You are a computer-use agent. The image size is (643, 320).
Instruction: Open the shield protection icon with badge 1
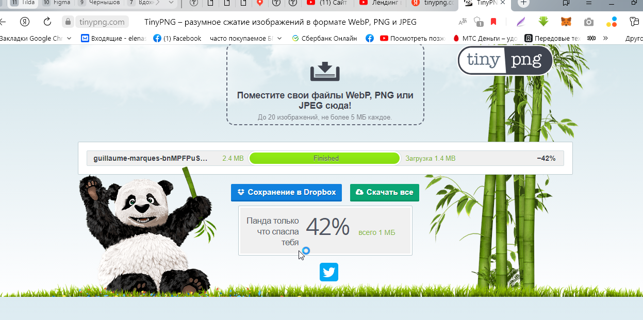tap(478, 22)
